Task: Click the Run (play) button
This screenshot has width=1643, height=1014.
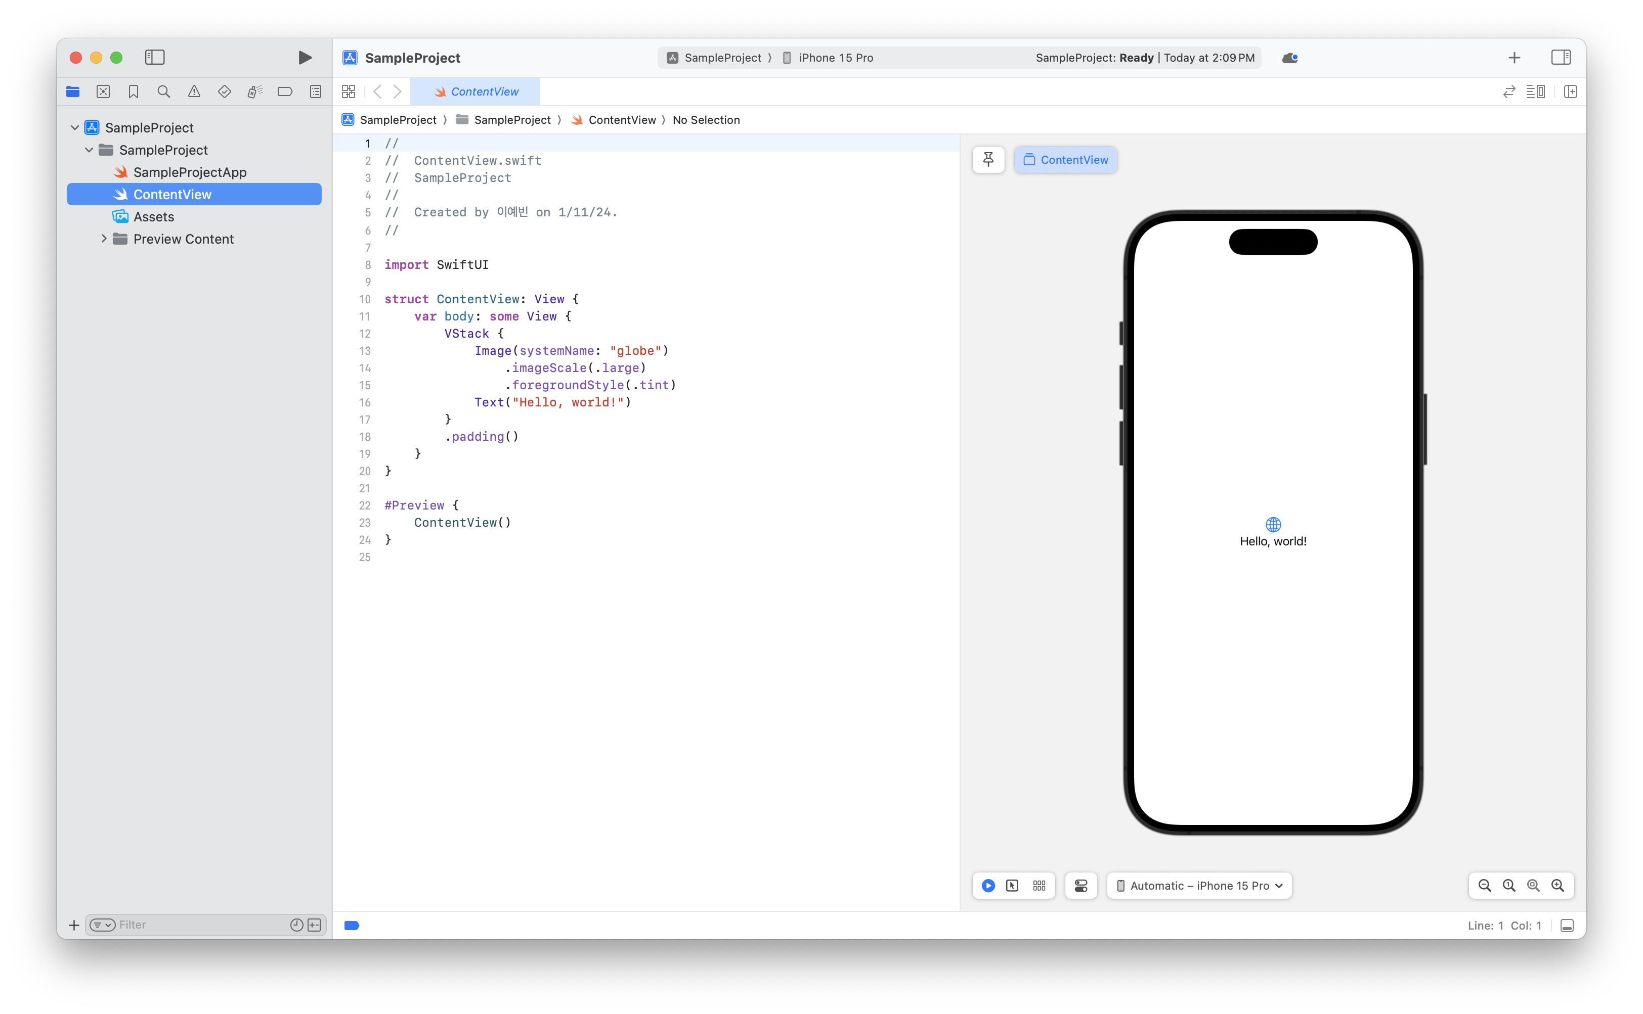Action: coord(305,58)
